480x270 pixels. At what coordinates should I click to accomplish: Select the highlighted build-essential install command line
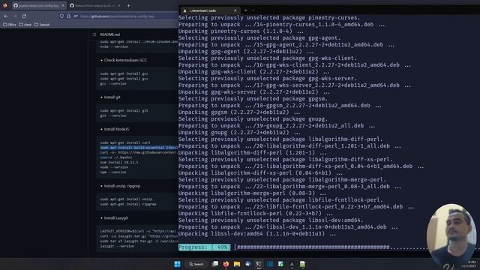pyautogui.click(x=139, y=148)
